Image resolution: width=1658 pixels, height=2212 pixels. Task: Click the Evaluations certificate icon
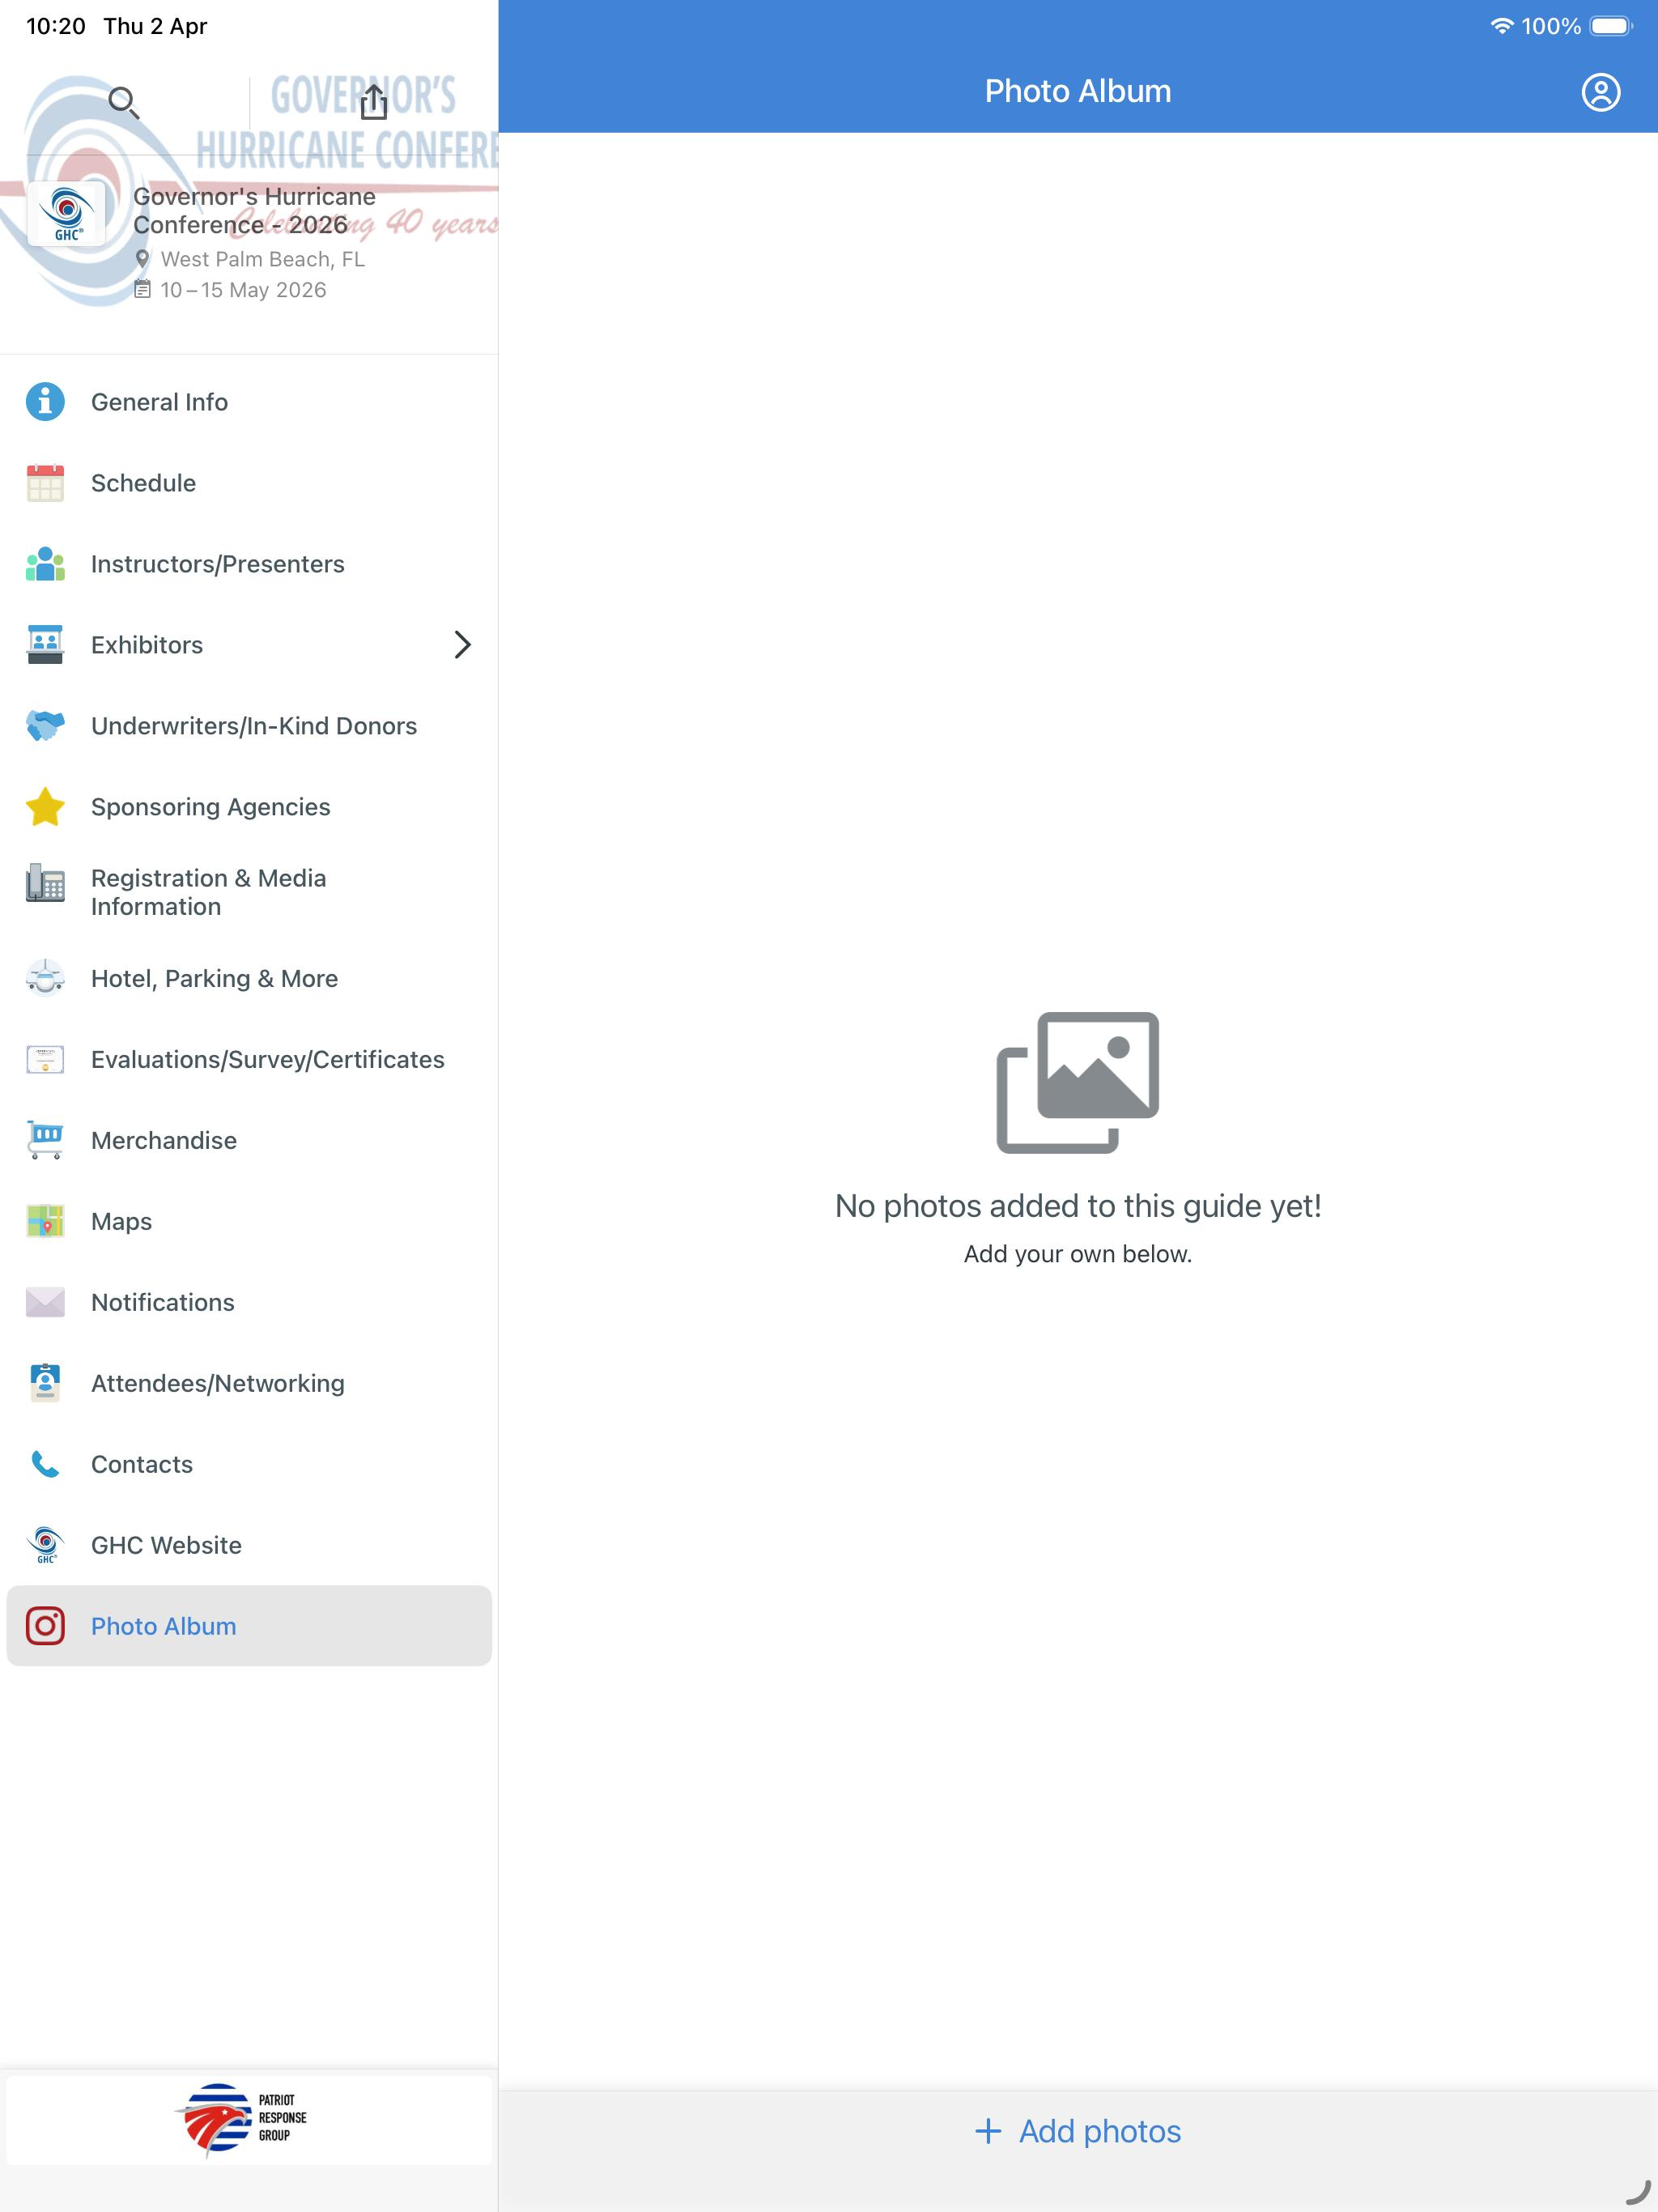[45, 1059]
